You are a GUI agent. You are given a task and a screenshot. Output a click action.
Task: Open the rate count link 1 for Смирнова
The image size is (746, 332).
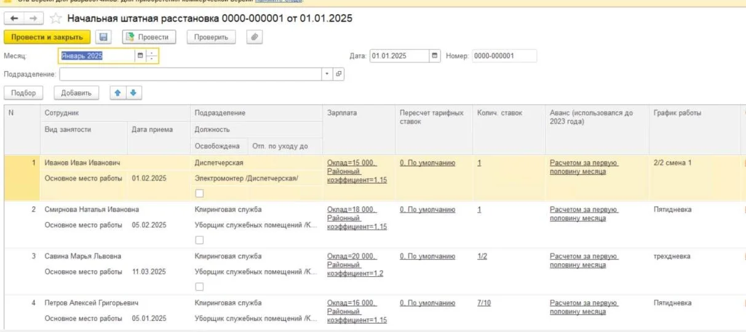tap(479, 209)
